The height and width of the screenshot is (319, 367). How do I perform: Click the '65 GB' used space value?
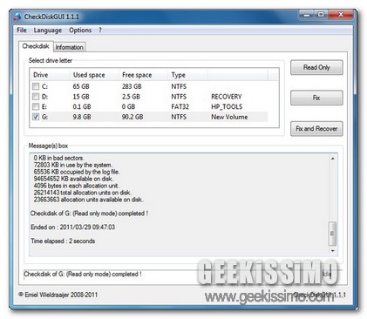click(81, 86)
